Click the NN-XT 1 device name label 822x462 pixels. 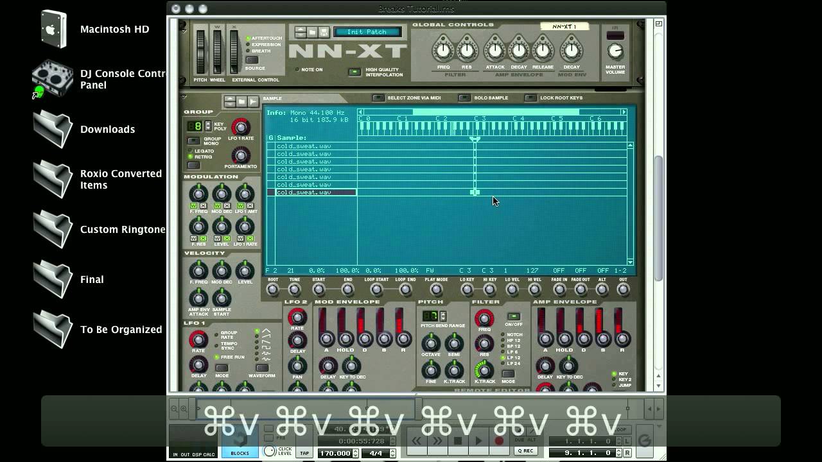tap(565, 27)
